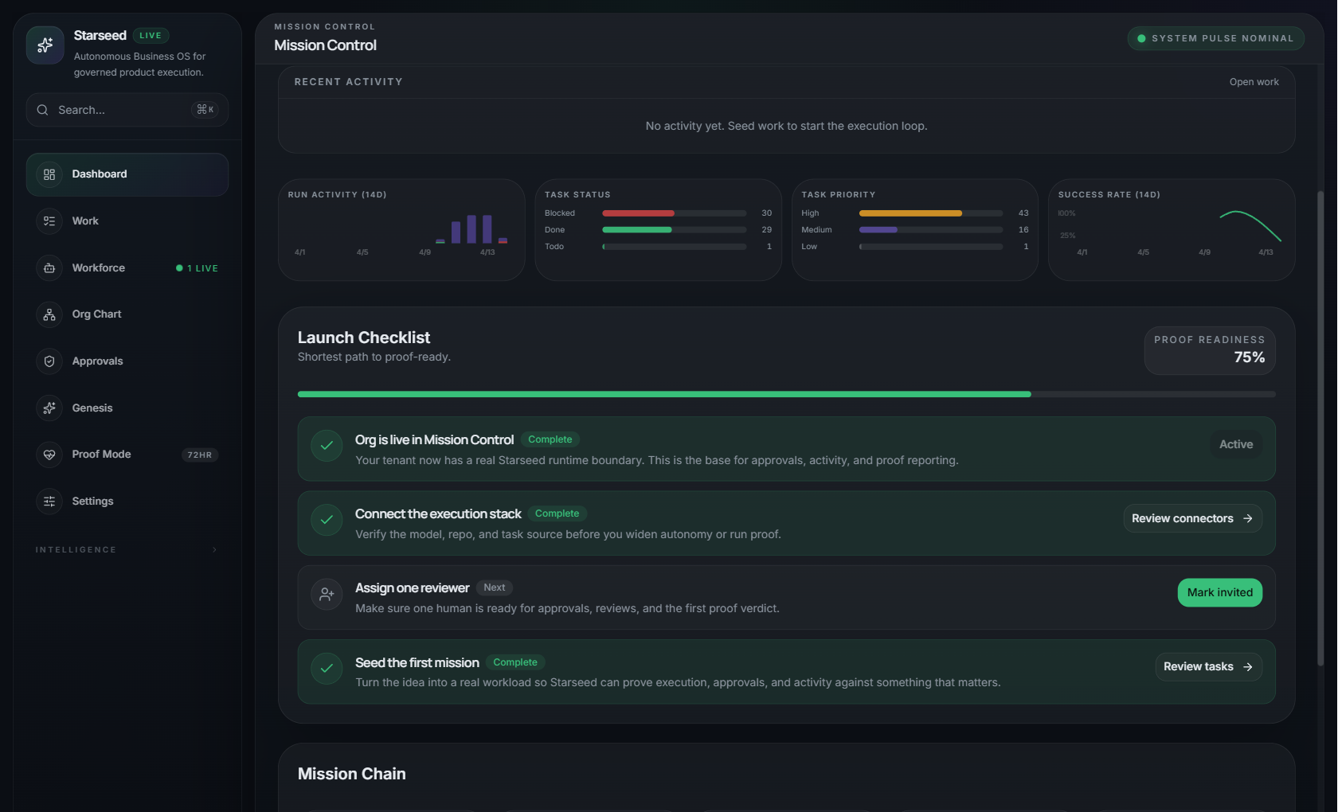1338x812 pixels.
Task: Click the 1 LIVE indicator text
Action: click(x=202, y=269)
